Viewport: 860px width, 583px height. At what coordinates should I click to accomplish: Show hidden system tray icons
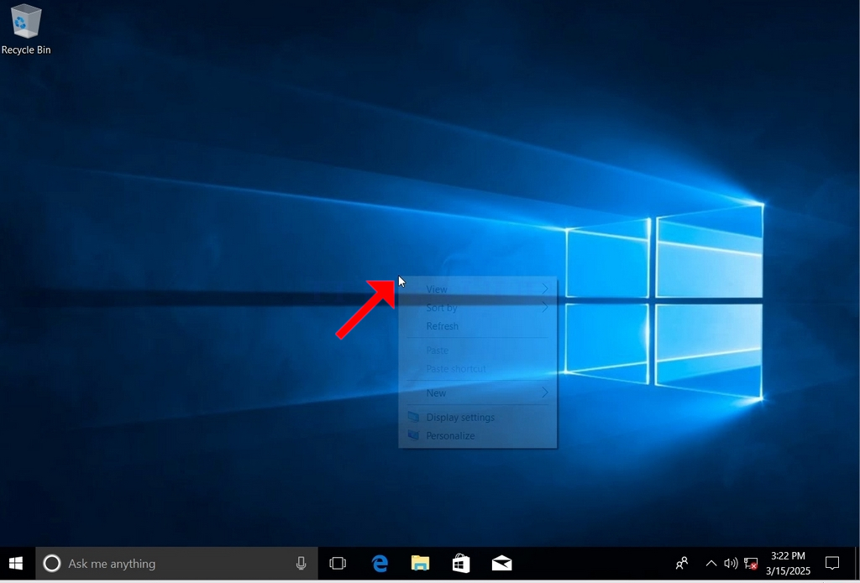(x=711, y=563)
